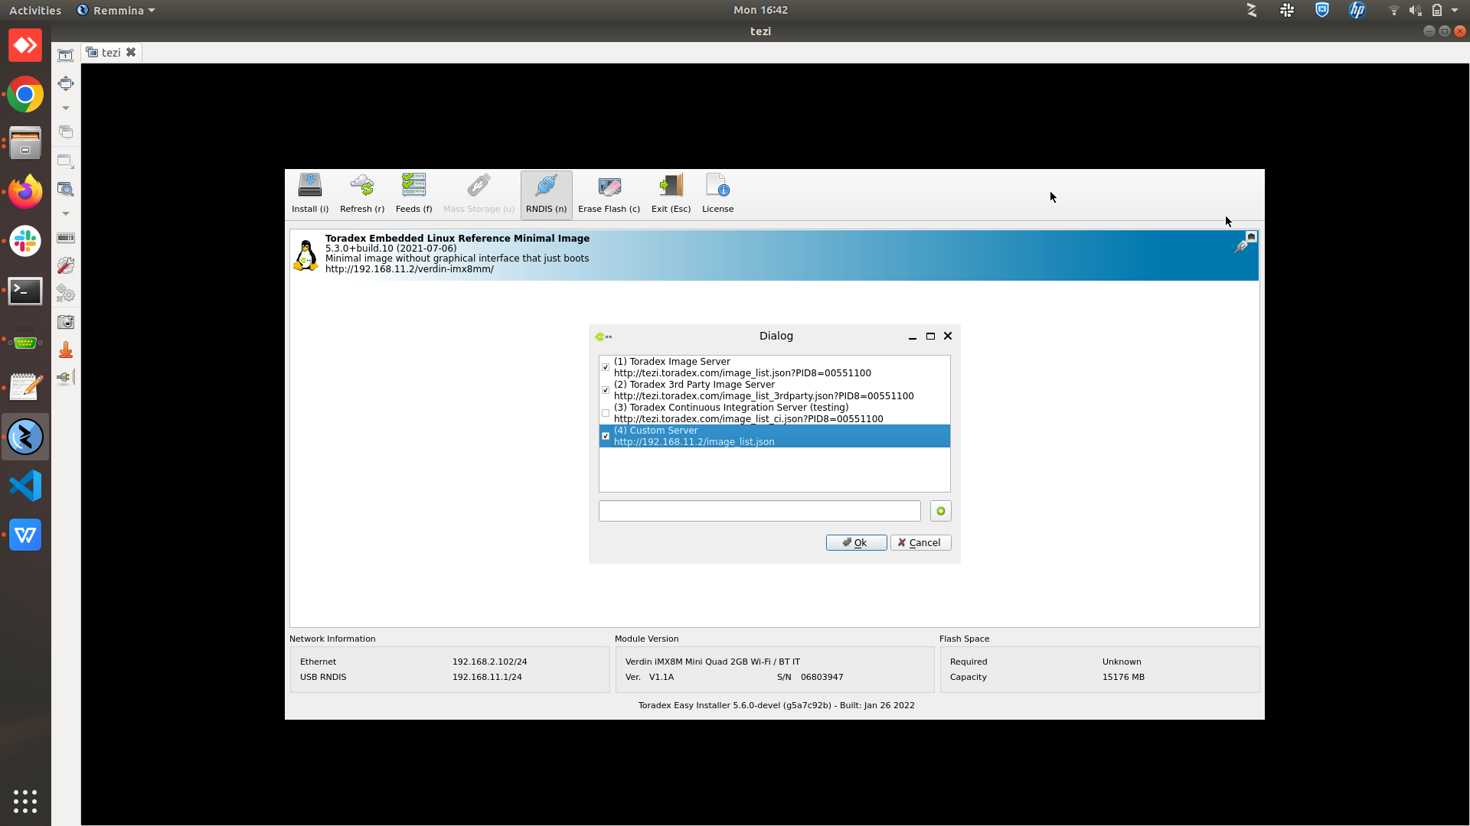Click the green add server button
Viewport: 1470px width, 826px height.
[940, 511]
